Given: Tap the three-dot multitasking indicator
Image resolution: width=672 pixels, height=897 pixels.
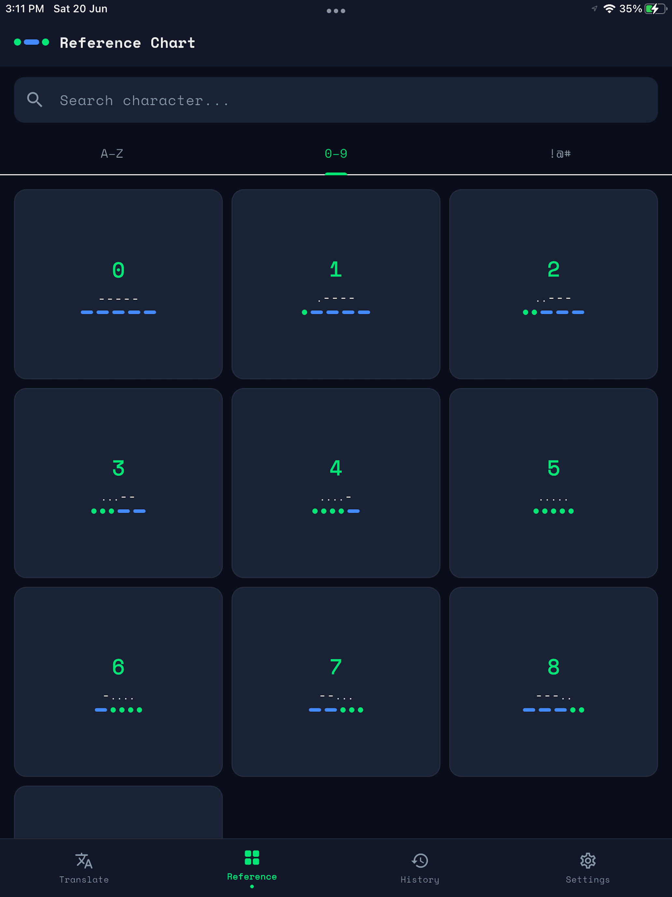Looking at the screenshot, I should pyautogui.click(x=336, y=11).
